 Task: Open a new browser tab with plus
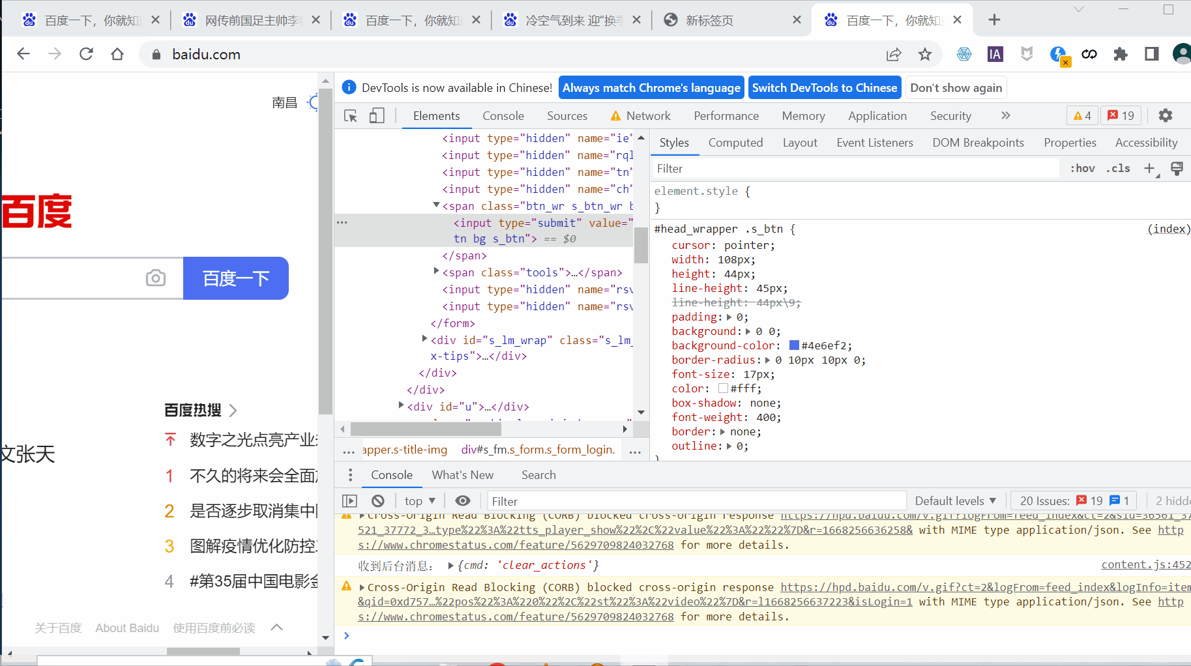(x=994, y=20)
